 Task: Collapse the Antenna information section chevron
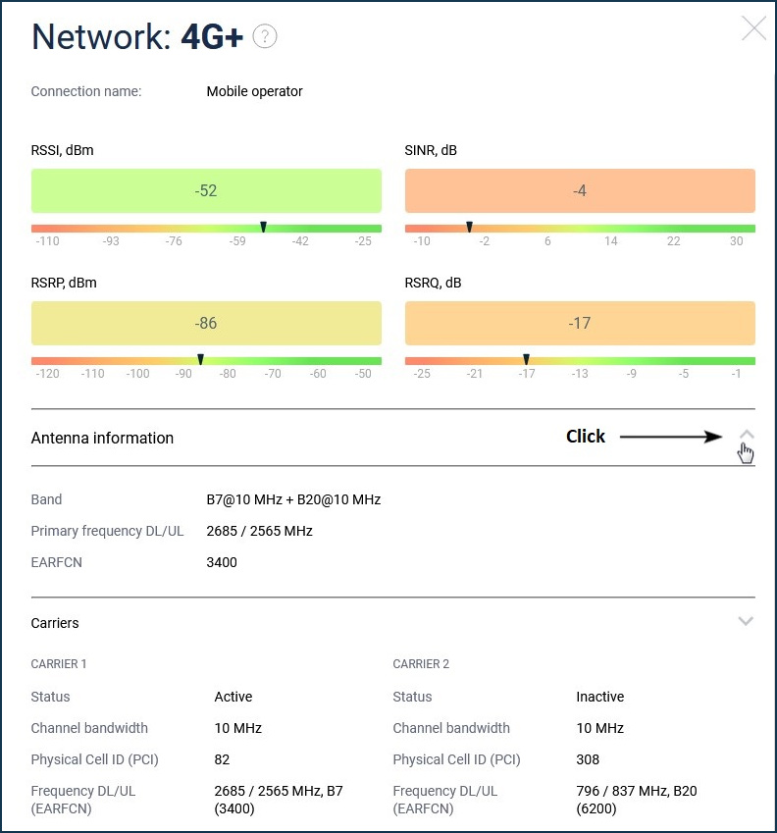(746, 435)
